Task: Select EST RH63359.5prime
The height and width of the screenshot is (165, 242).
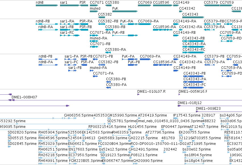Action: 127,132
